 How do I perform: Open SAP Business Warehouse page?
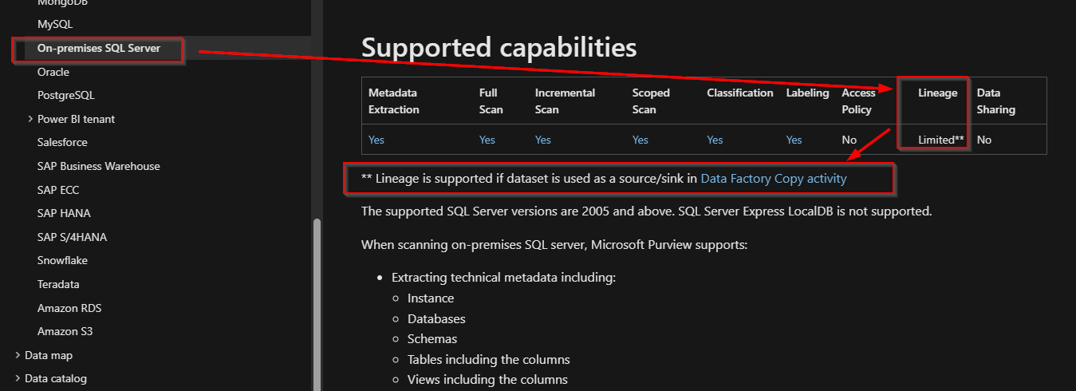point(99,166)
